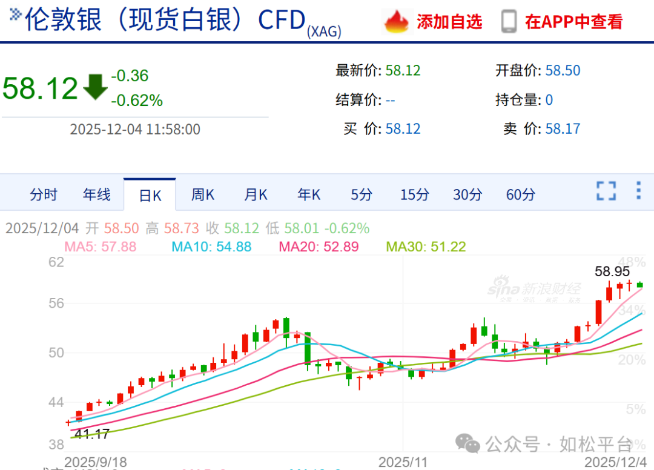
Task: Open the 月K monthly chart tab
Action: (255, 194)
